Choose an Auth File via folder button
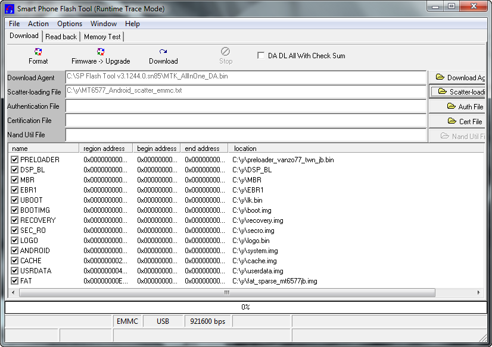 pos(457,107)
